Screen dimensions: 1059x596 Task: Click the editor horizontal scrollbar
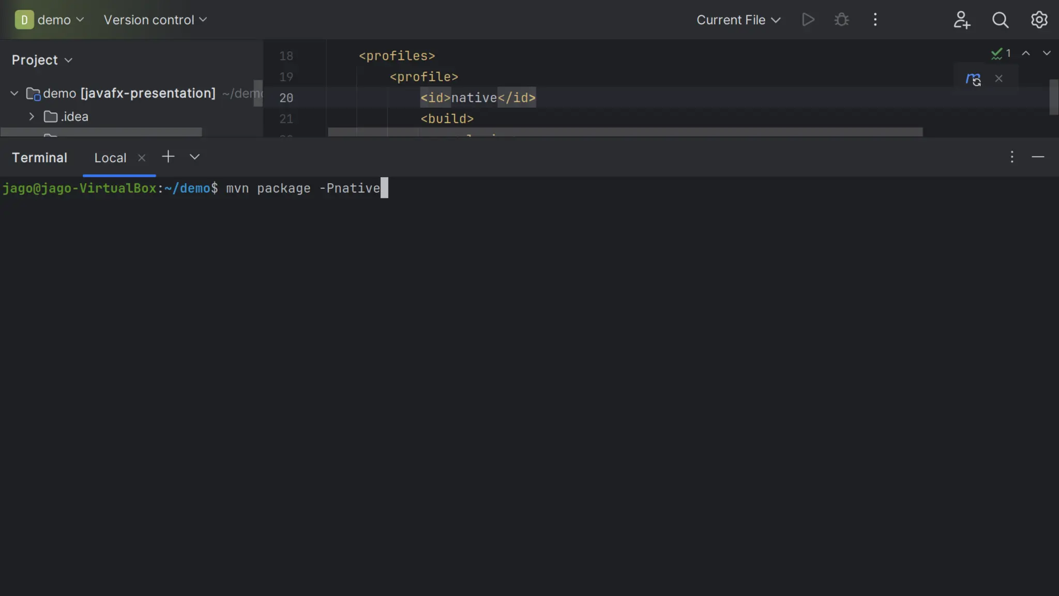tap(625, 132)
